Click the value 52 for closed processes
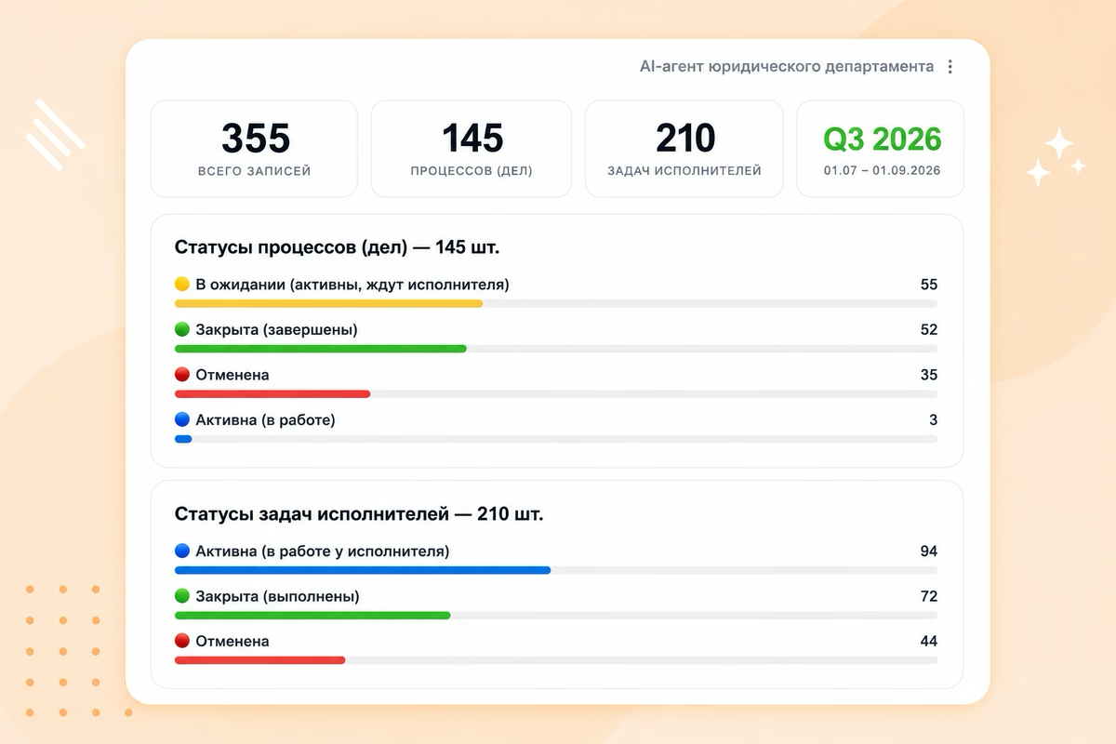This screenshot has width=1116, height=744. (x=929, y=330)
